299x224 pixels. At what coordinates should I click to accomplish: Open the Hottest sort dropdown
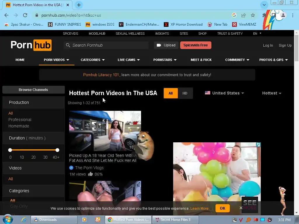(x=272, y=93)
